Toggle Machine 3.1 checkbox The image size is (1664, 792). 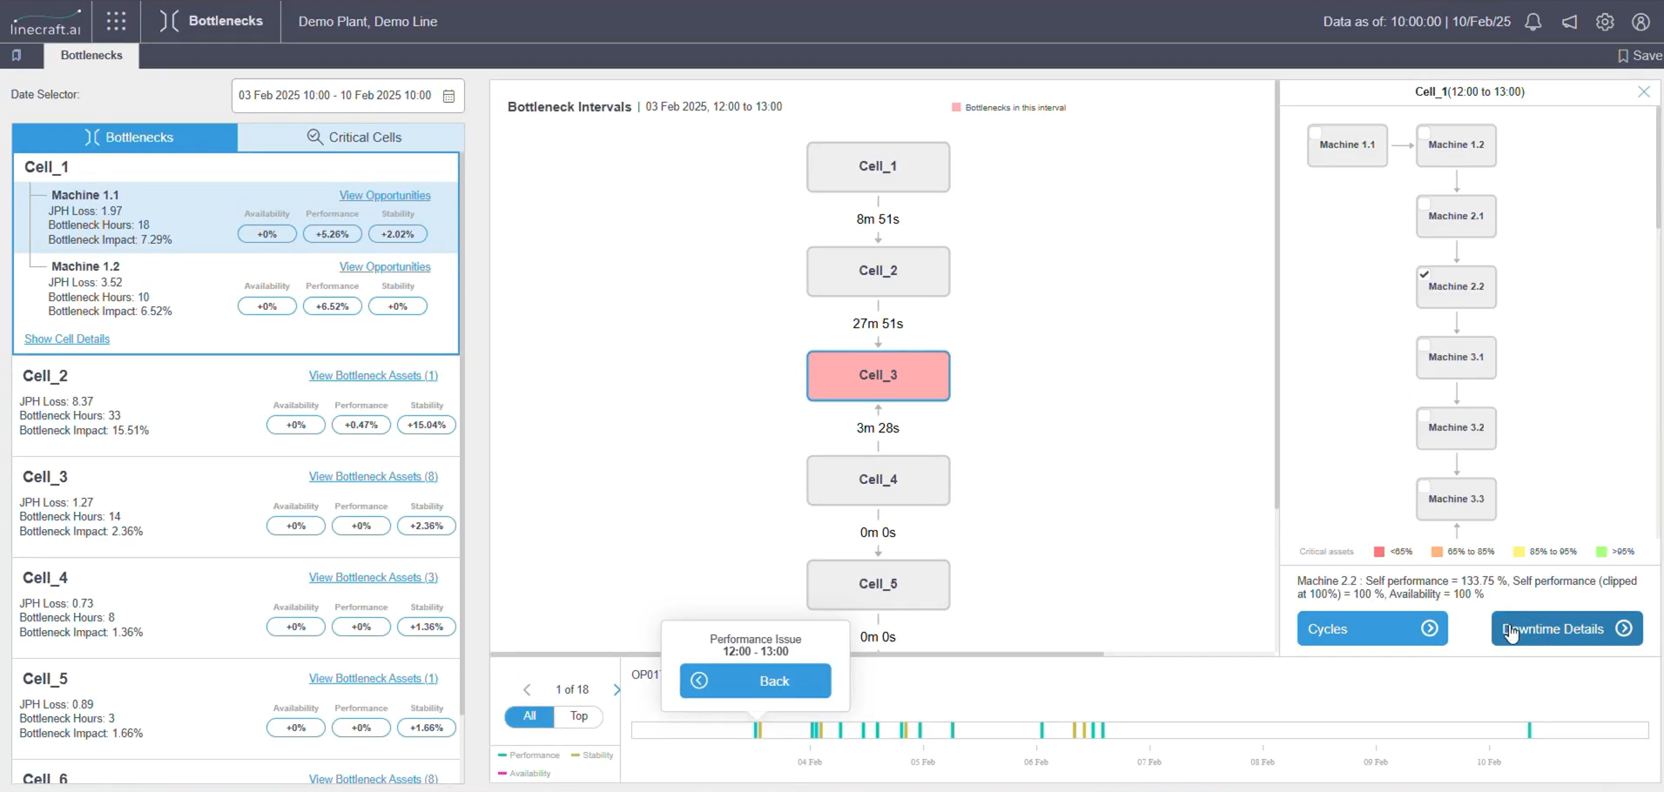click(x=1424, y=346)
